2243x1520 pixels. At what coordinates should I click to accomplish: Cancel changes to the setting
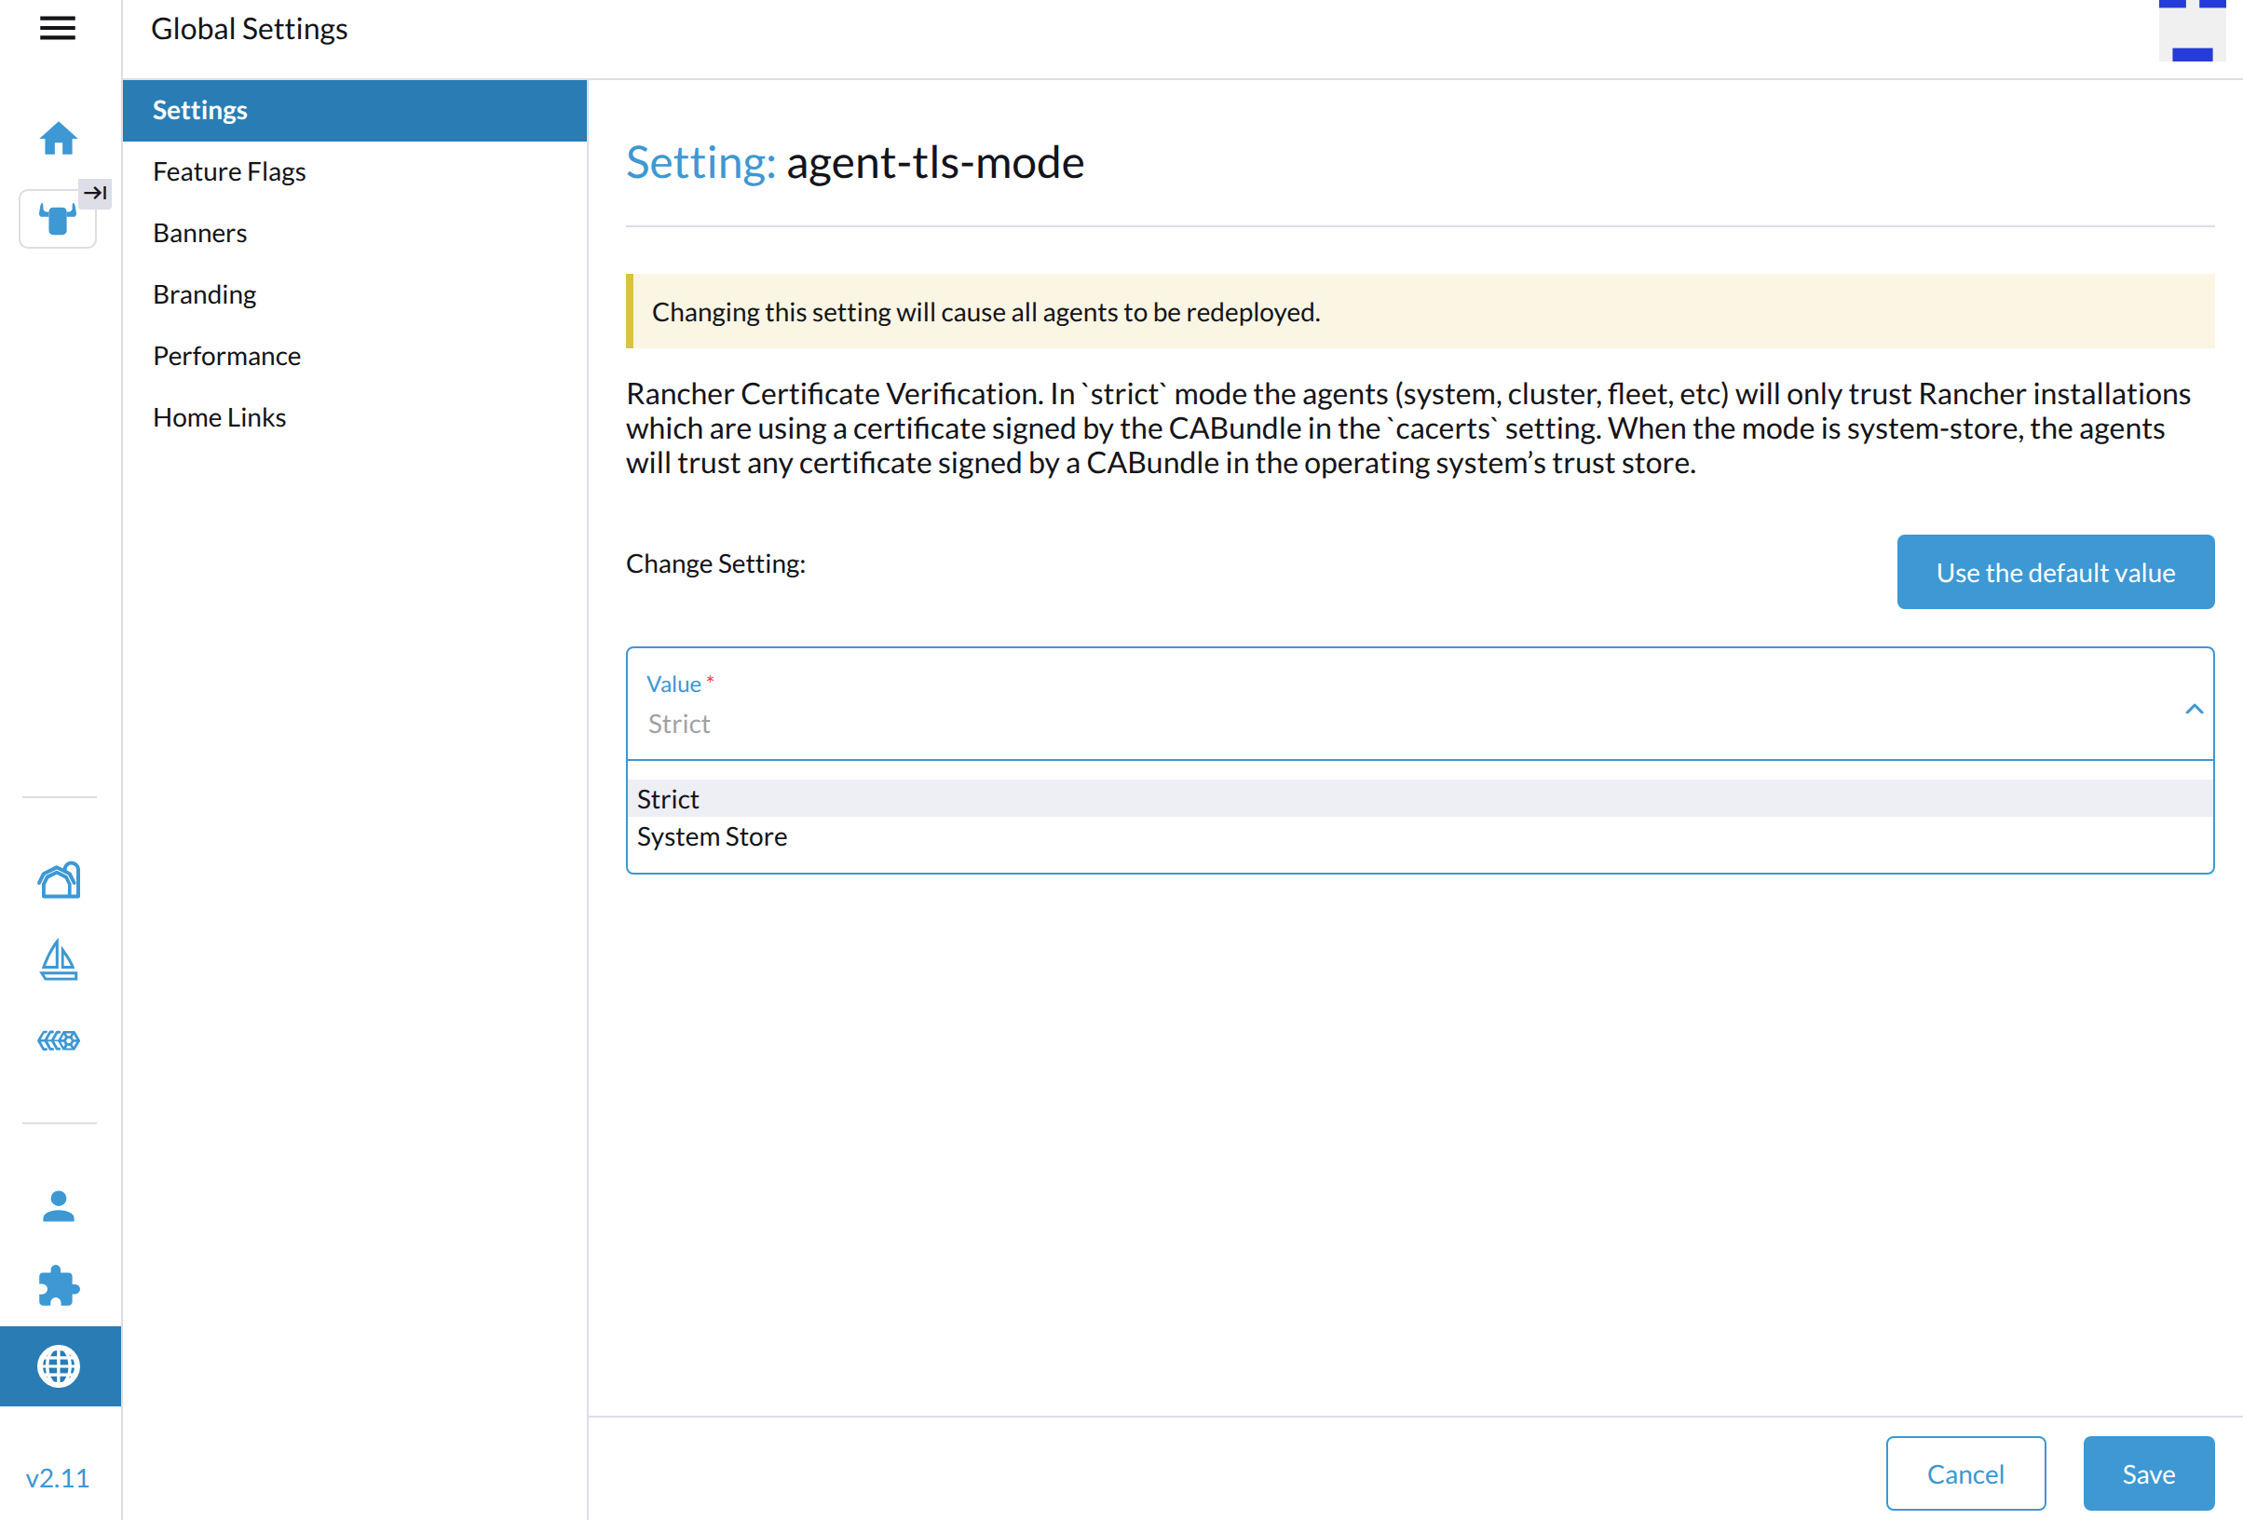point(1966,1473)
